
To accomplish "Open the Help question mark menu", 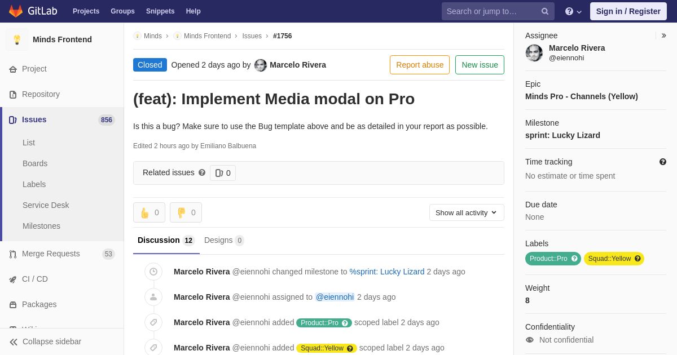I will click(573, 11).
